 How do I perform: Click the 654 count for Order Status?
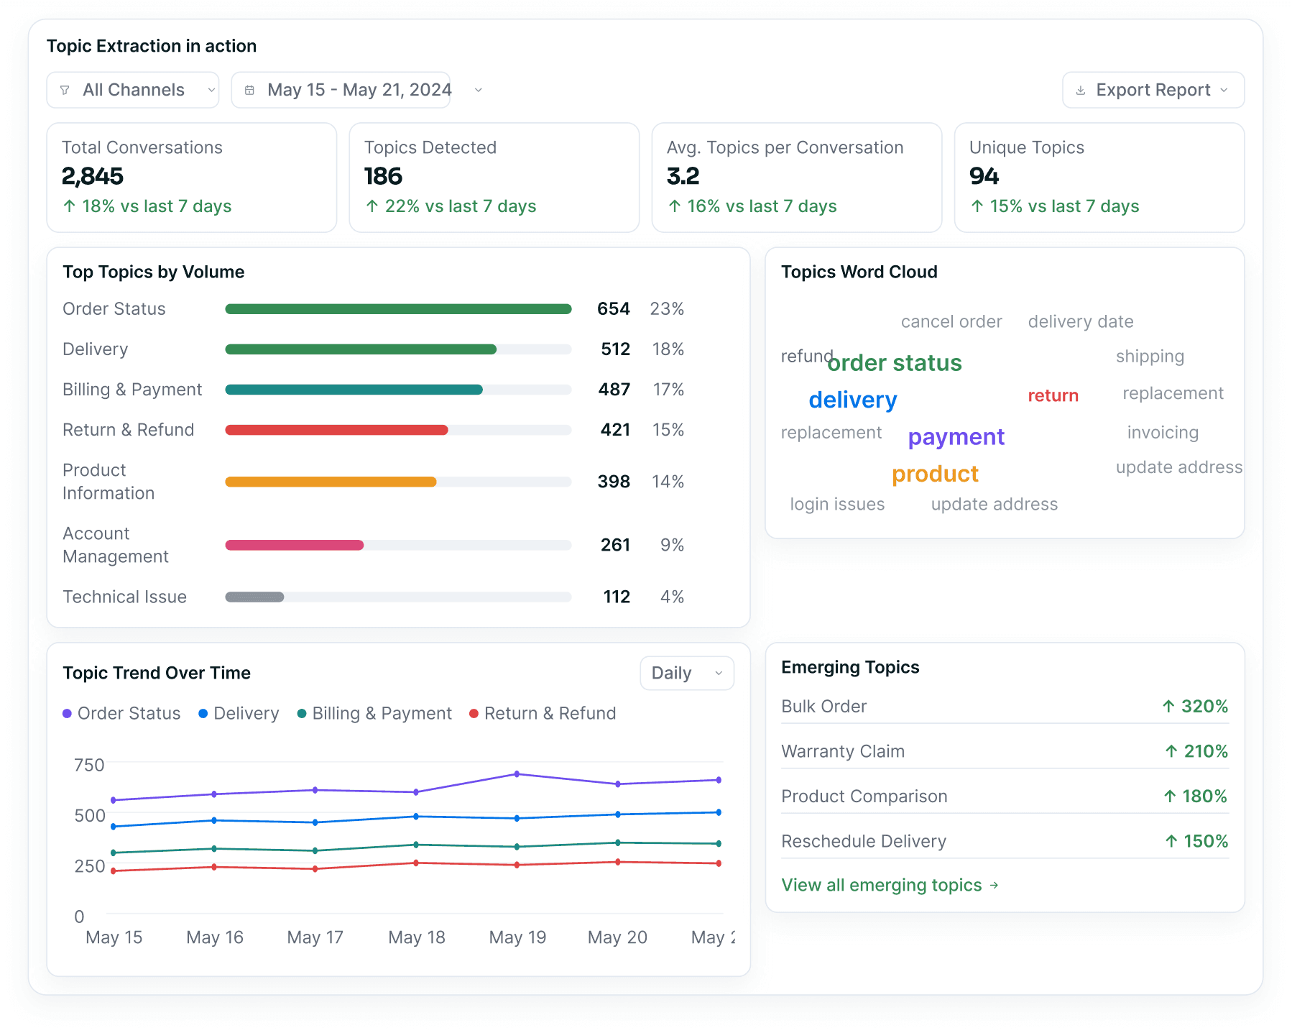(613, 309)
